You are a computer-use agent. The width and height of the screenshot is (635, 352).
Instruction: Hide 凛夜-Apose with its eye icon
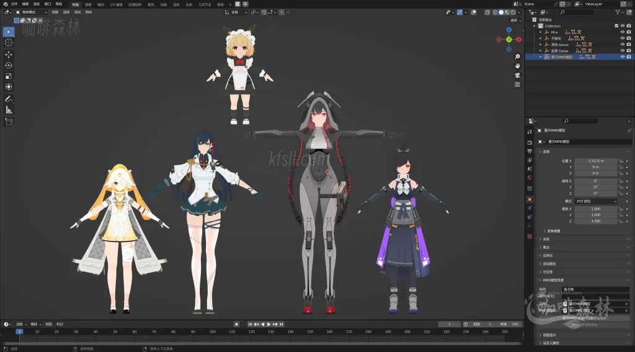coord(623,45)
